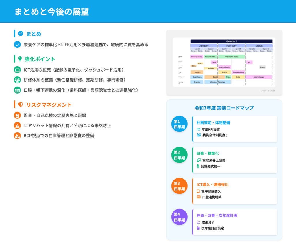Select the 第3四半期 orange circle badge
296x247 pixels.
pos(179,186)
